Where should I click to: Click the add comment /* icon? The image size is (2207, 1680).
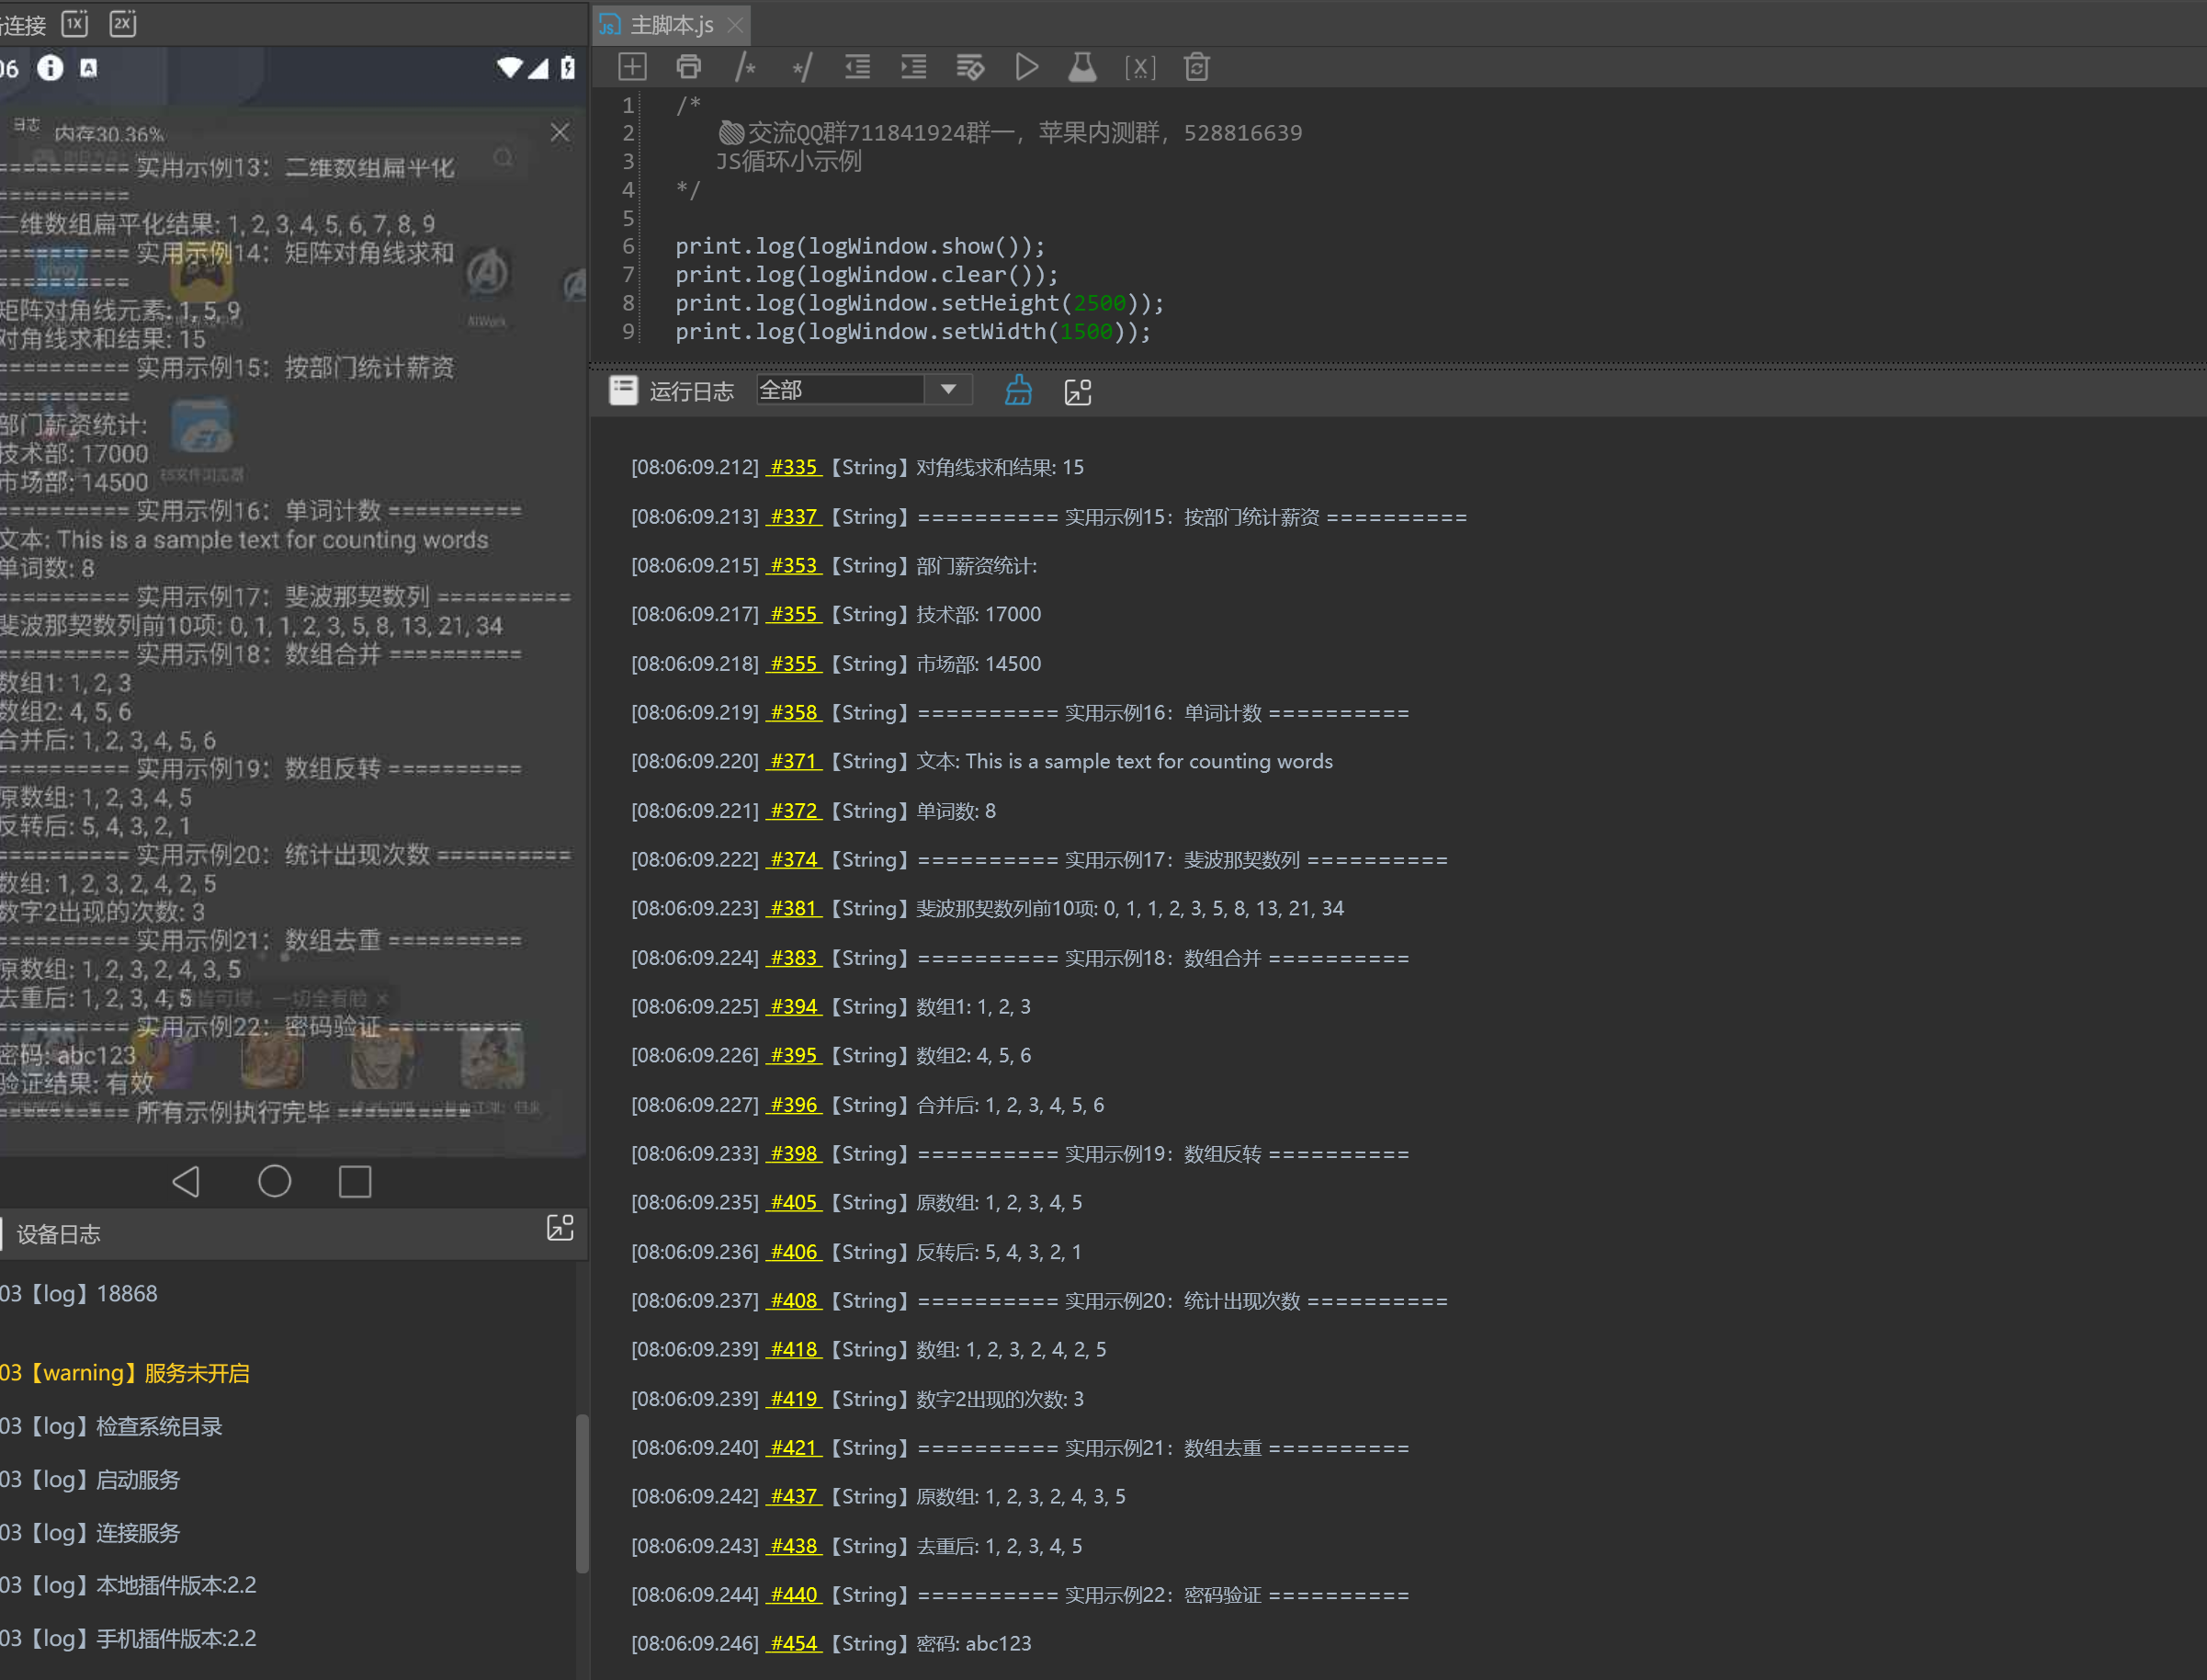point(744,67)
